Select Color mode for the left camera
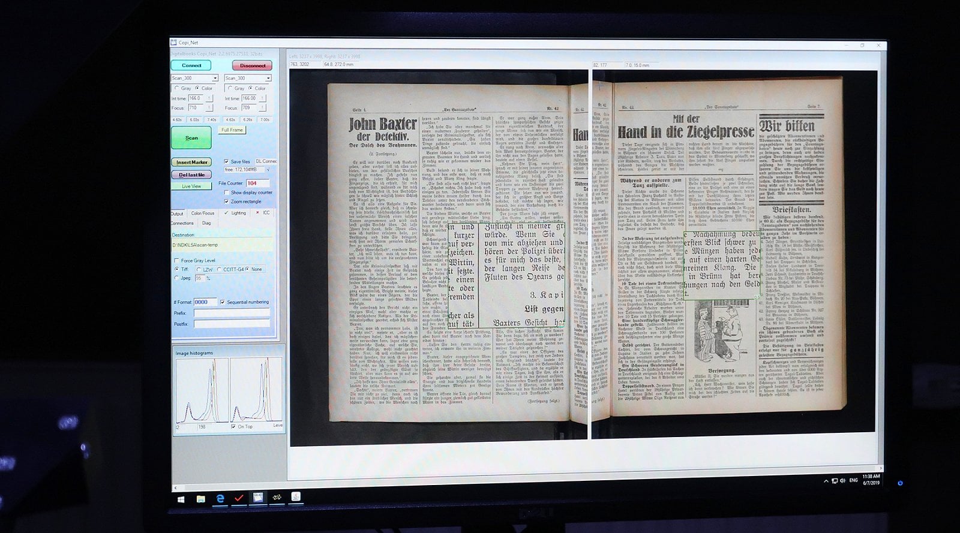960x533 pixels. coord(197,88)
